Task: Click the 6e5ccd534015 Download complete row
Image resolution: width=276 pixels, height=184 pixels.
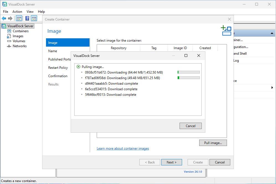Action: (111, 89)
